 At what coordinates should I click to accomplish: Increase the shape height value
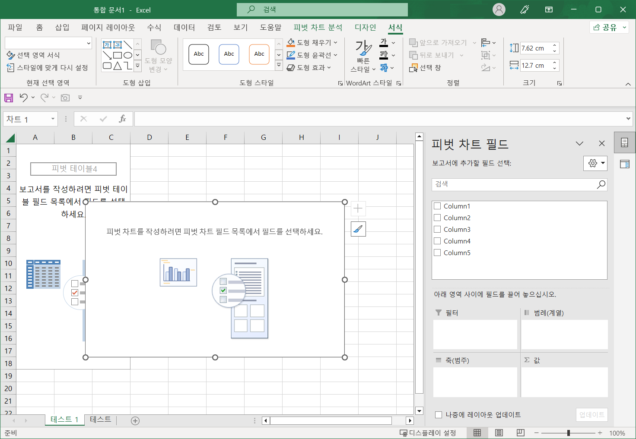pos(555,45)
